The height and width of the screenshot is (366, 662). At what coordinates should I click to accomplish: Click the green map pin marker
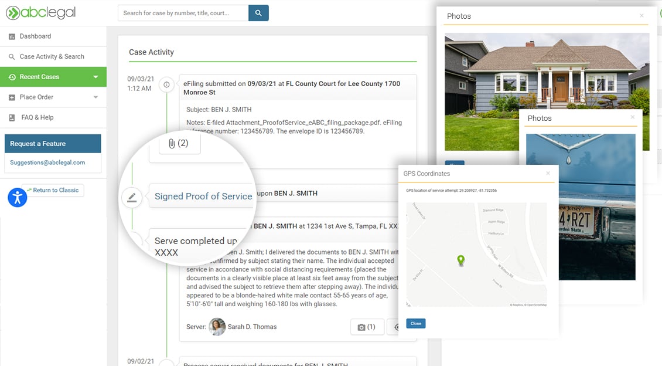461,260
